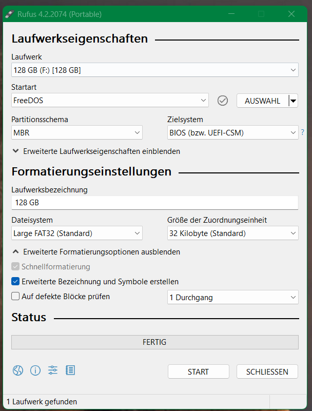Click the START button
312x411 pixels.
pos(199,371)
